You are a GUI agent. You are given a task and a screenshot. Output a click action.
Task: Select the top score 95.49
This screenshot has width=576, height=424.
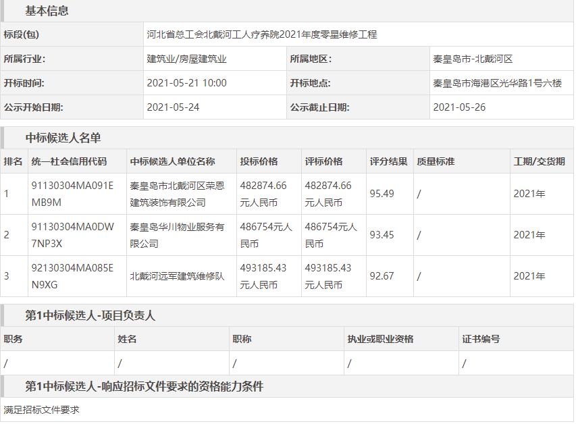382,194
